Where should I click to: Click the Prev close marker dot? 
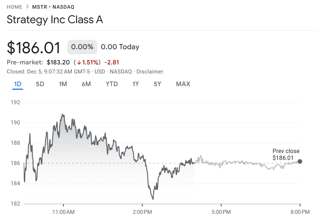pyautogui.click(x=300, y=162)
